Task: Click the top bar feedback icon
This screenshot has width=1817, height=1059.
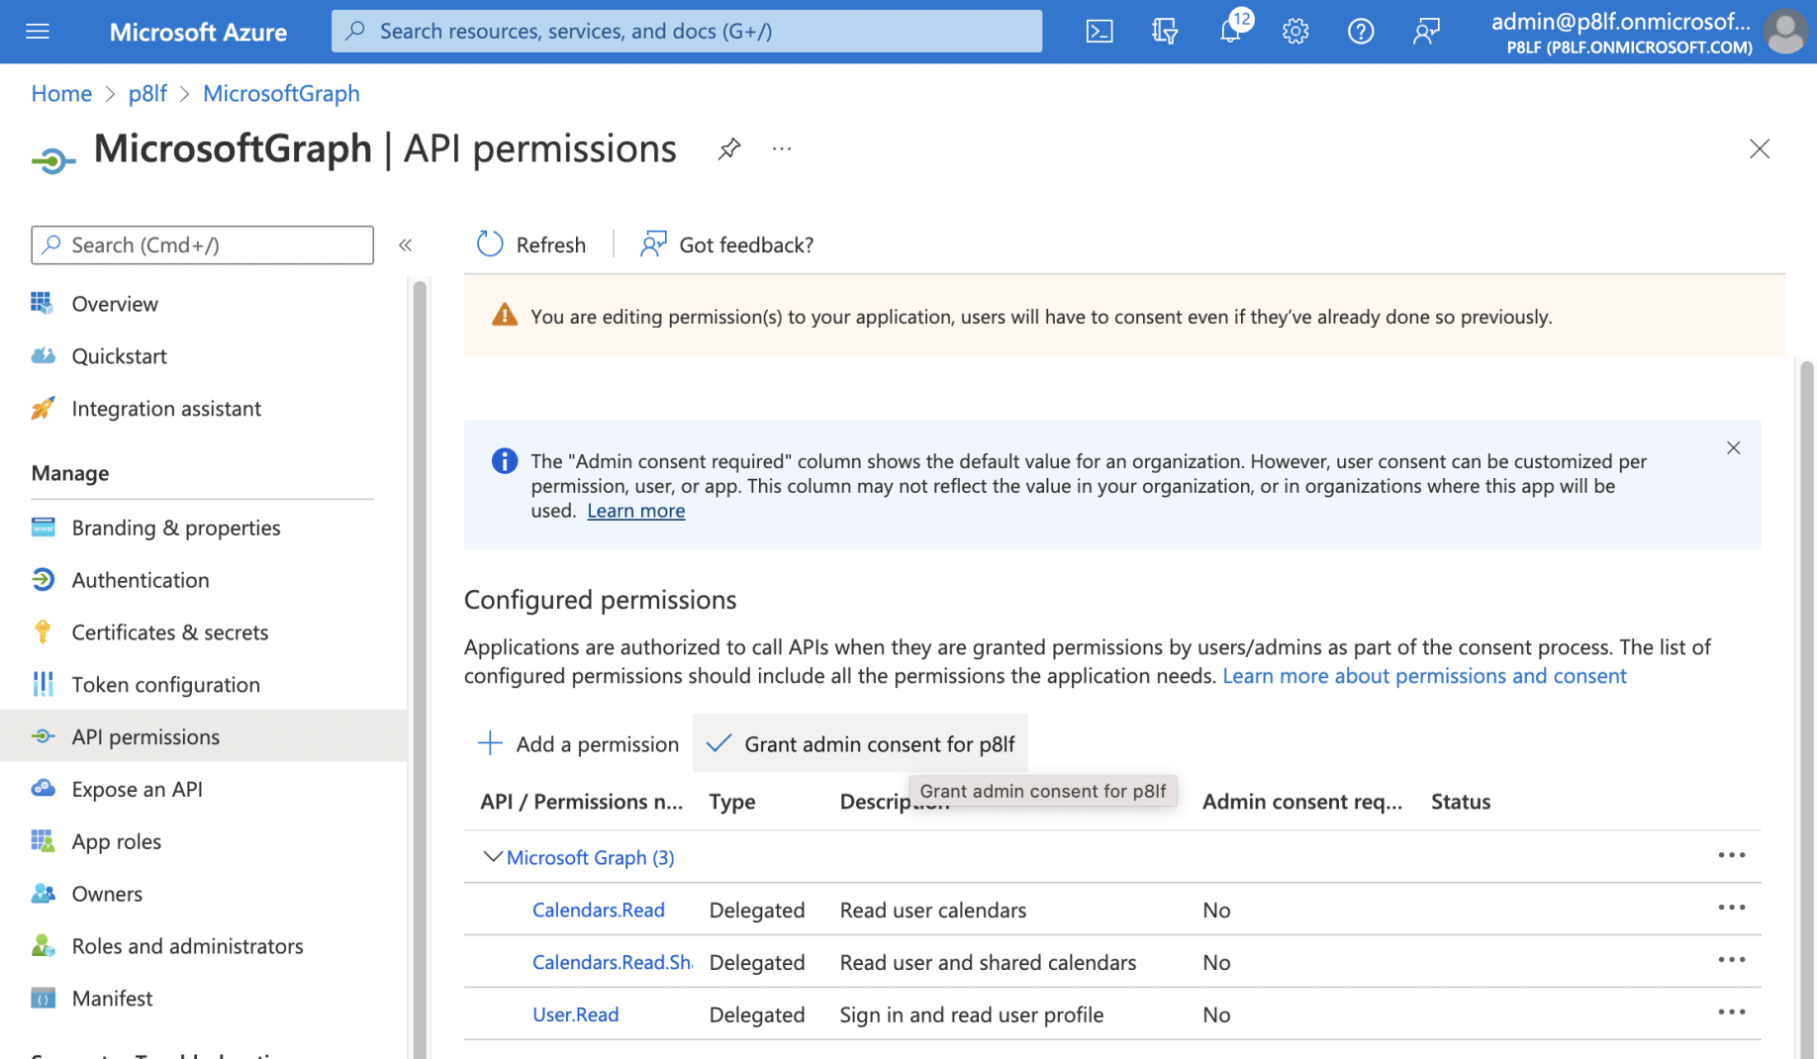Action: (x=1426, y=32)
